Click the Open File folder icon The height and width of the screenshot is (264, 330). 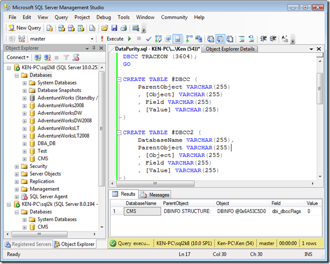(105, 28)
